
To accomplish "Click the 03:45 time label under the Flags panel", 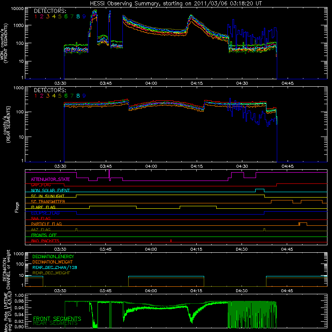I will (x=105, y=249).
